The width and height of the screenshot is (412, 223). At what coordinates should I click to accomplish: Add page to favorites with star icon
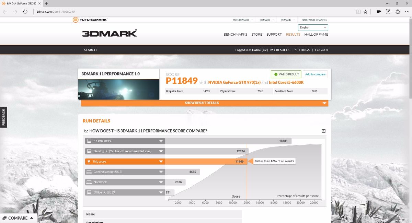point(365,11)
